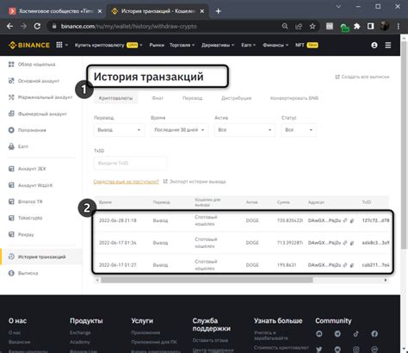408x353 pixels.
Task: Open the Время dropdown Последние 30 дней
Action: tap(179, 130)
